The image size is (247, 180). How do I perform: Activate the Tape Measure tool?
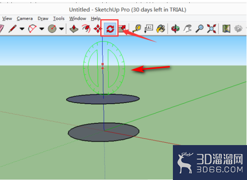point(137,29)
